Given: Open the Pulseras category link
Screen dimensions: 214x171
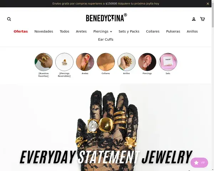Looking at the screenshot, I should (x=173, y=31).
